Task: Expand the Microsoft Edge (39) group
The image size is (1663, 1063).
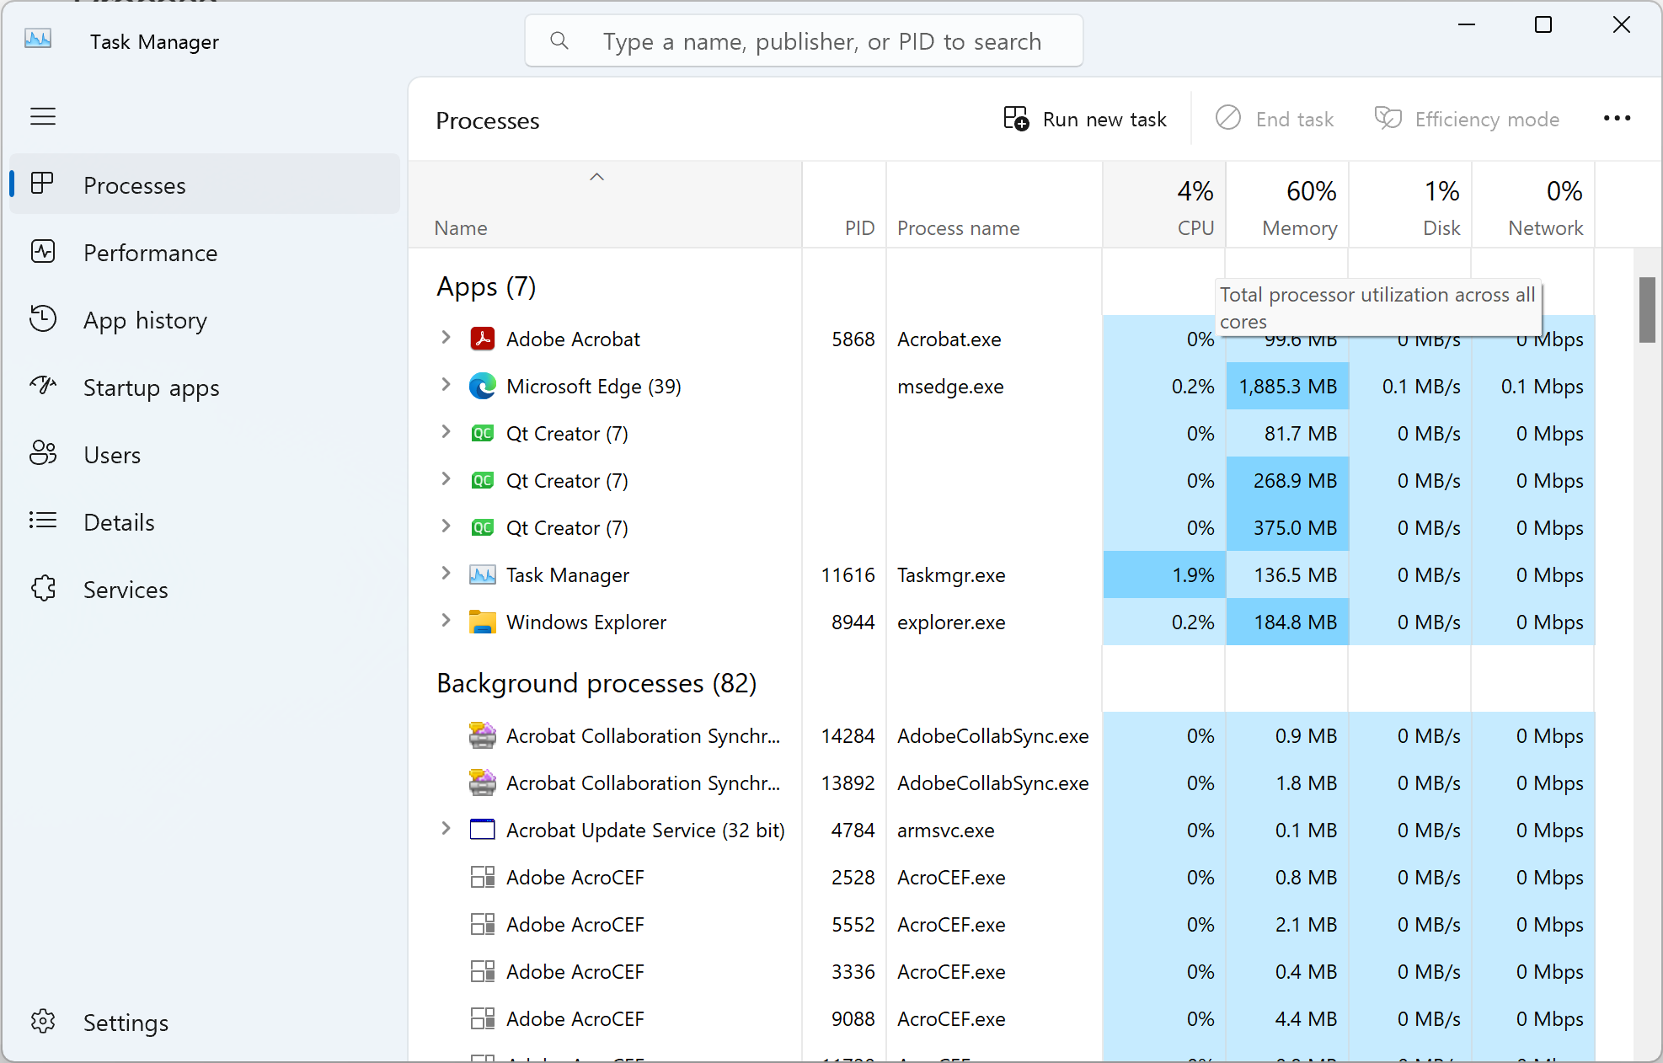Action: click(446, 385)
